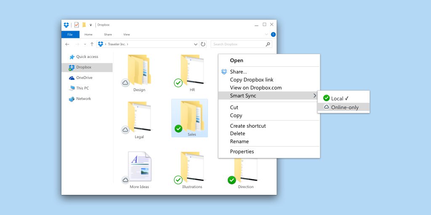Set Smart Sync to Online-only
Screen dimensions: 431x215
pos(343,107)
